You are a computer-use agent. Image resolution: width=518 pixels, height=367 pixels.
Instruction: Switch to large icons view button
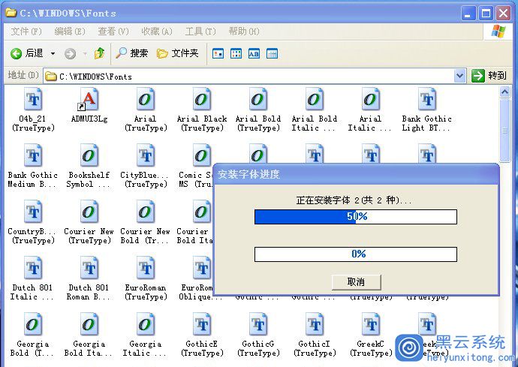pyautogui.click(x=218, y=53)
